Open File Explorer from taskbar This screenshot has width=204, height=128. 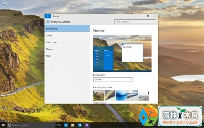click(x=73, y=125)
